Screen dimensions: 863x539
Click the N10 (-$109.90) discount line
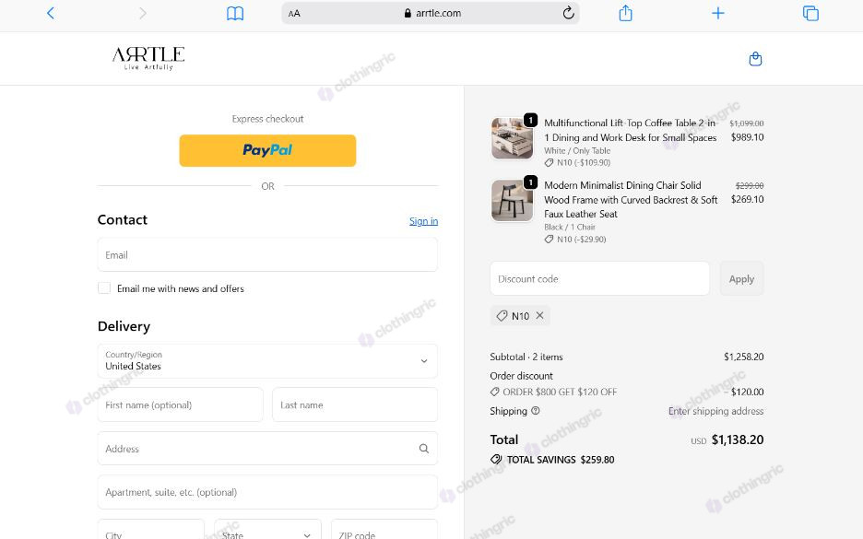coord(577,162)
